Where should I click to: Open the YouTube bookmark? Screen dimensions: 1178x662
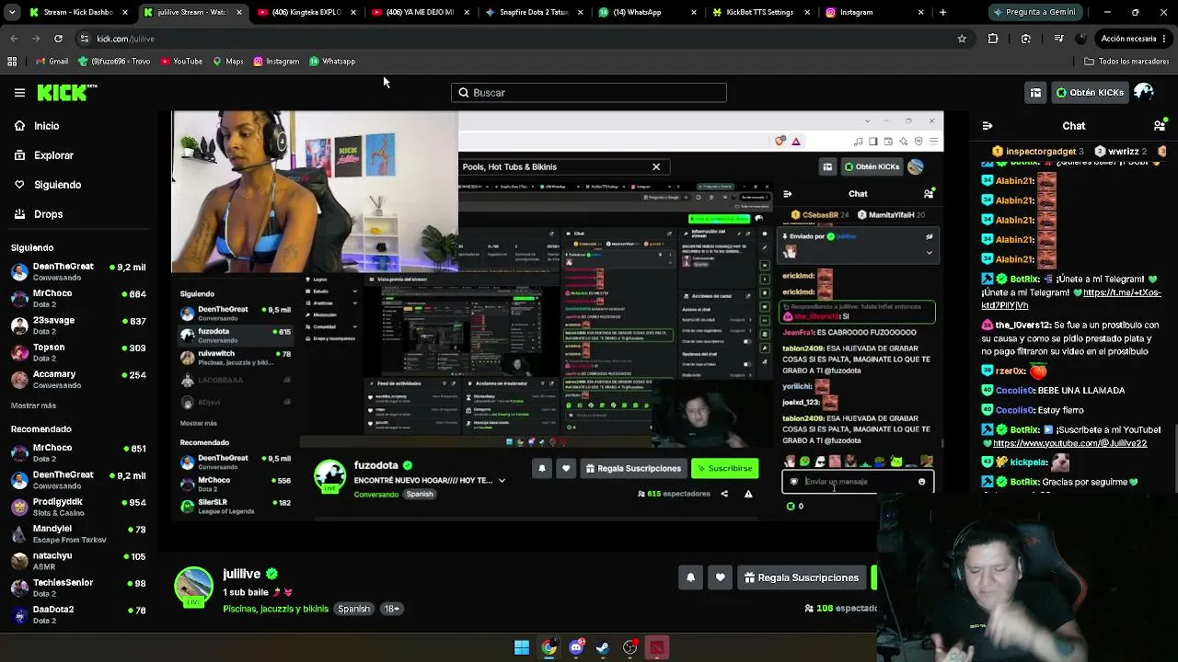click(181, 62)
